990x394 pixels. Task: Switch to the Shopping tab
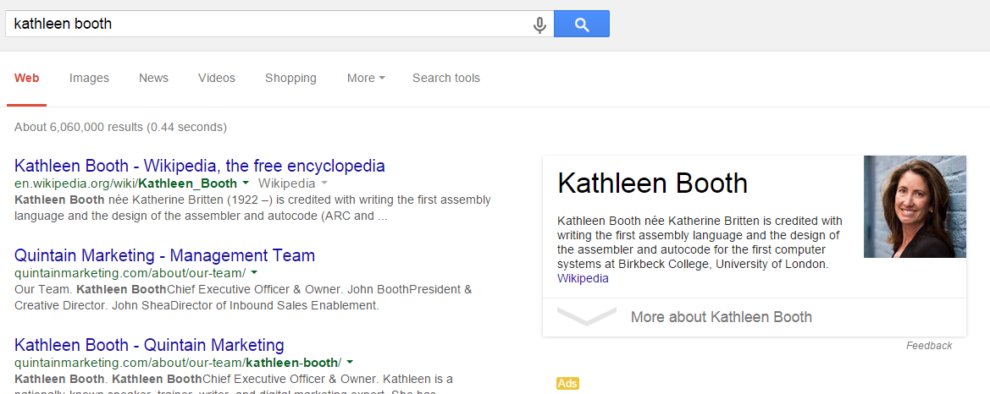[x=290, y=78]
